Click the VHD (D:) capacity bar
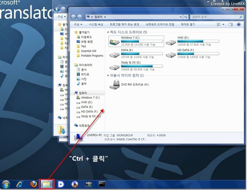 pyautogui.click(x=198, y=41)
